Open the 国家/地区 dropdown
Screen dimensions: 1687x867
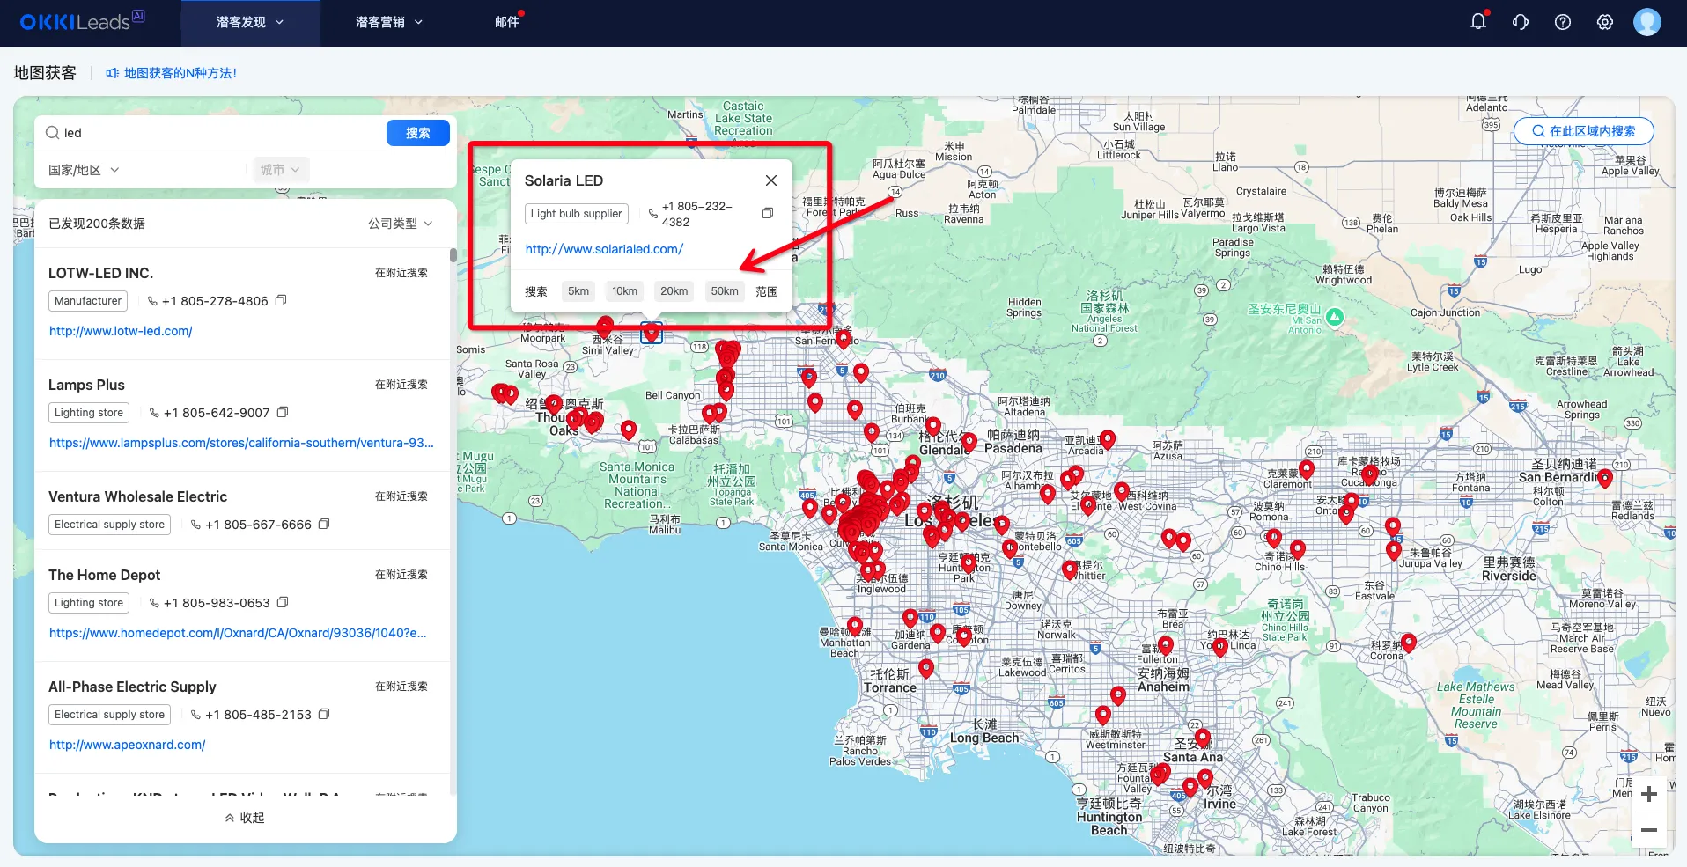84,170
